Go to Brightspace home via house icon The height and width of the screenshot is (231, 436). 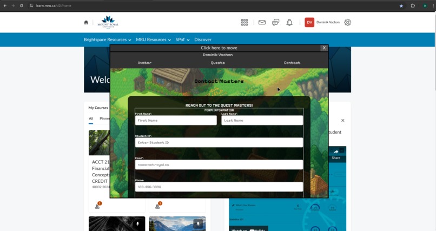pyautogui.click(x=86, y=23)
